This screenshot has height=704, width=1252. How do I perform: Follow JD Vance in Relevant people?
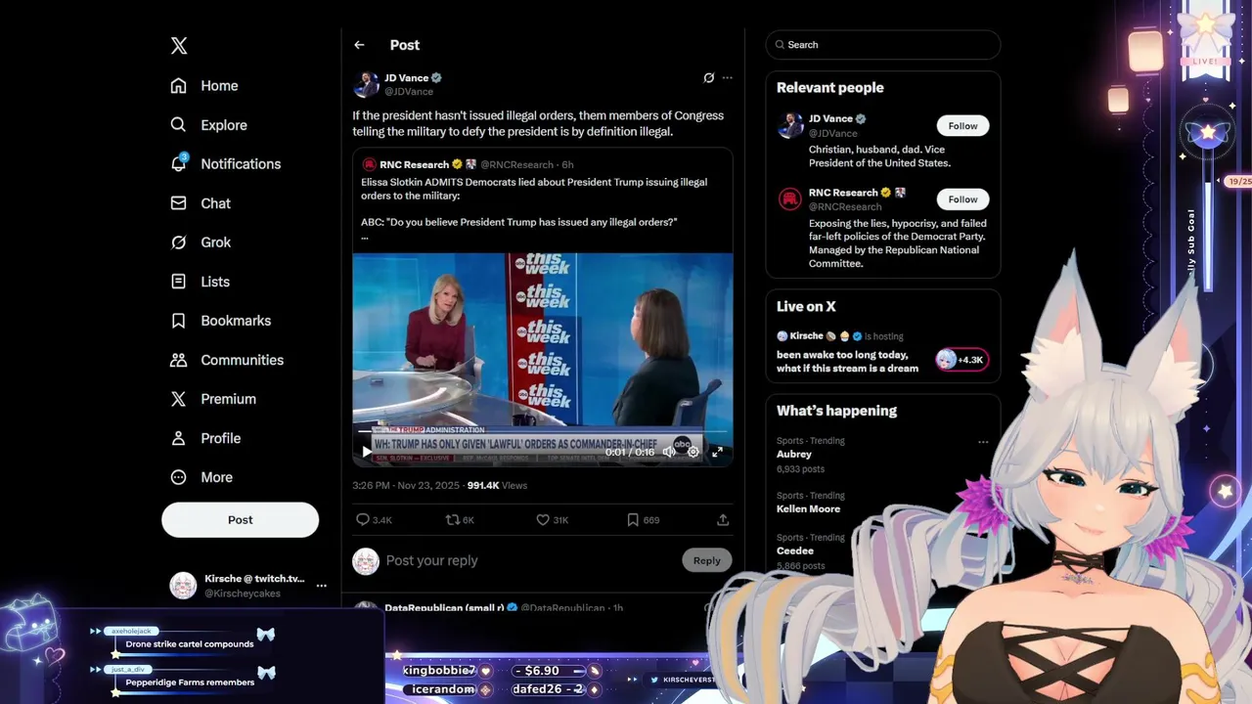pyautogui.click(x=962, y=126)
